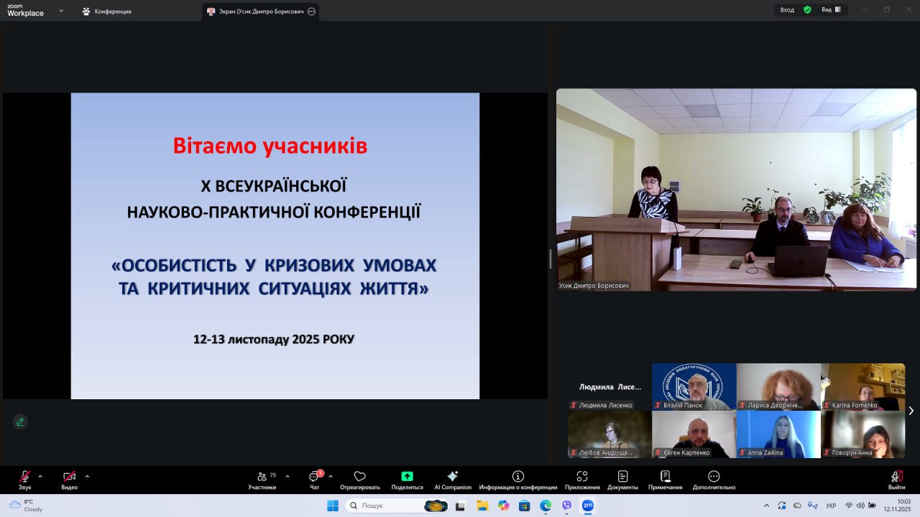
Task: Turn on camera with Видео button
Action: pos(69,477)
